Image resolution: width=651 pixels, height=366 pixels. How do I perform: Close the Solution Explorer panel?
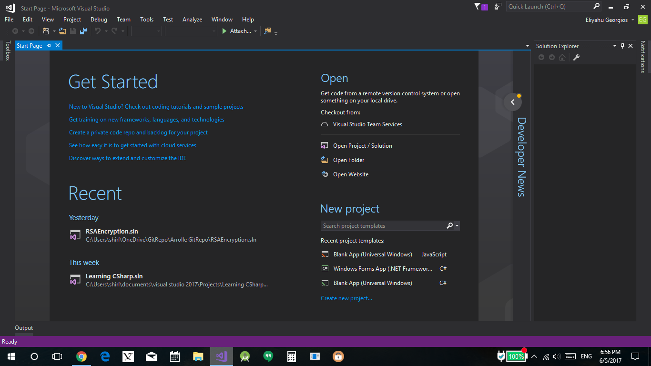click(x=631, y=46)
